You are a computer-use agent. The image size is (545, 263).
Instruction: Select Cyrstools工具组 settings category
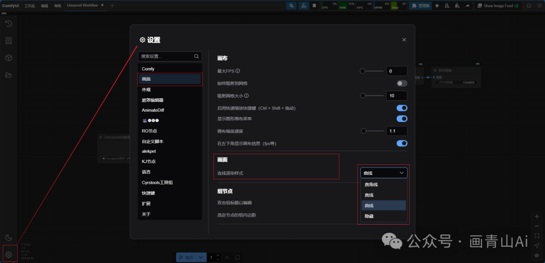point(170,182)
